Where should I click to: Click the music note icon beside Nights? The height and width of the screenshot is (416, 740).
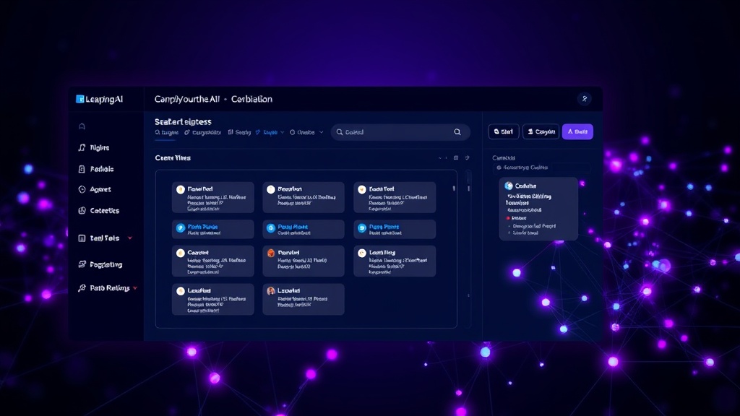coord(82,147)
